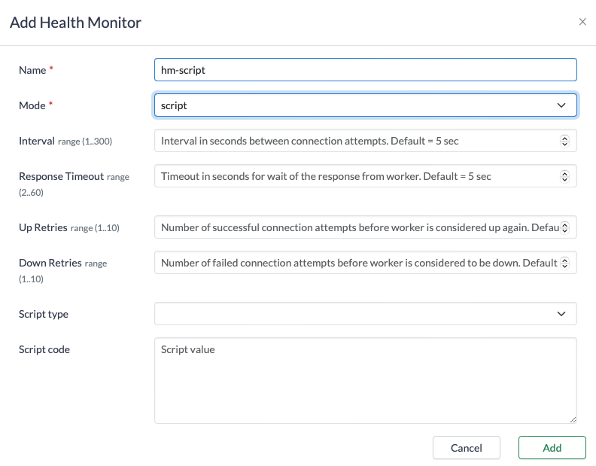Open the Mode dropdown showing script
Viewport: 596px width, 466px height.
365,105
